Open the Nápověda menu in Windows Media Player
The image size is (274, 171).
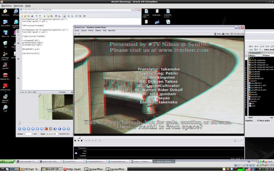(112, 31)
